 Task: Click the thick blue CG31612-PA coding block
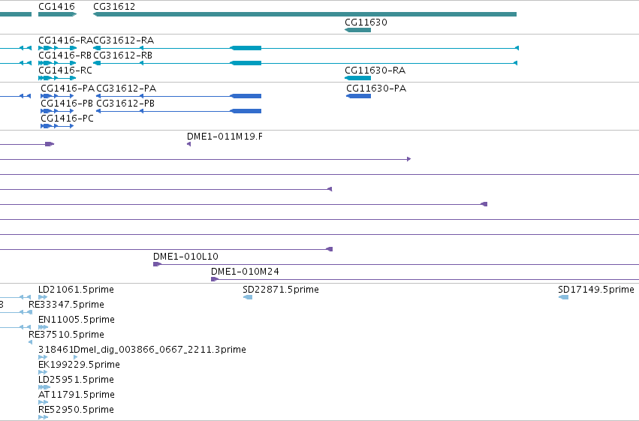246,96
